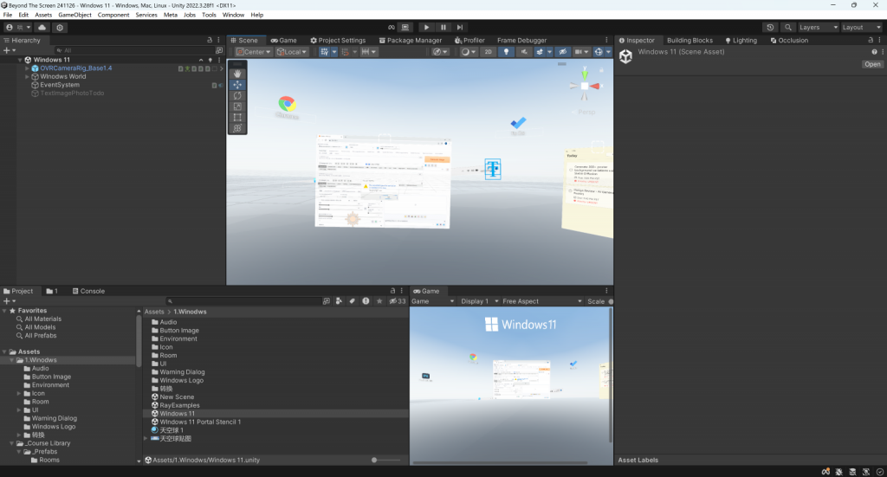
Task: Open the global search magnifier
Action: pyautogui.click(x=788, y=27)
